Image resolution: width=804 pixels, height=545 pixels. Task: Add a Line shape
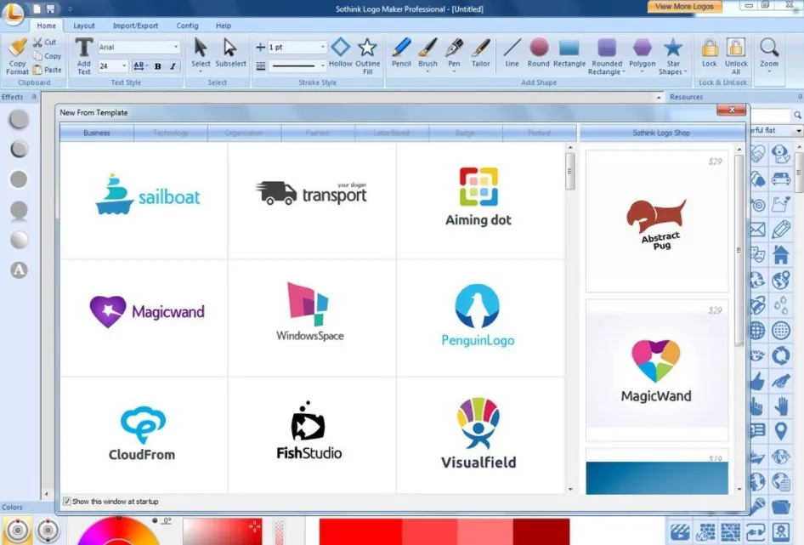pos(512,53)
